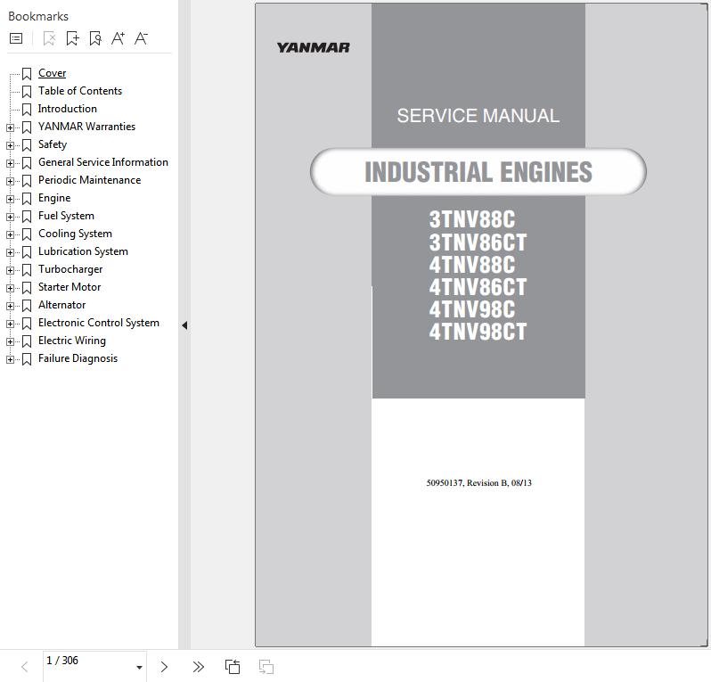Go to the next page arrow
Viewport: 711px width, 682px height.
[x=164, y=666]
